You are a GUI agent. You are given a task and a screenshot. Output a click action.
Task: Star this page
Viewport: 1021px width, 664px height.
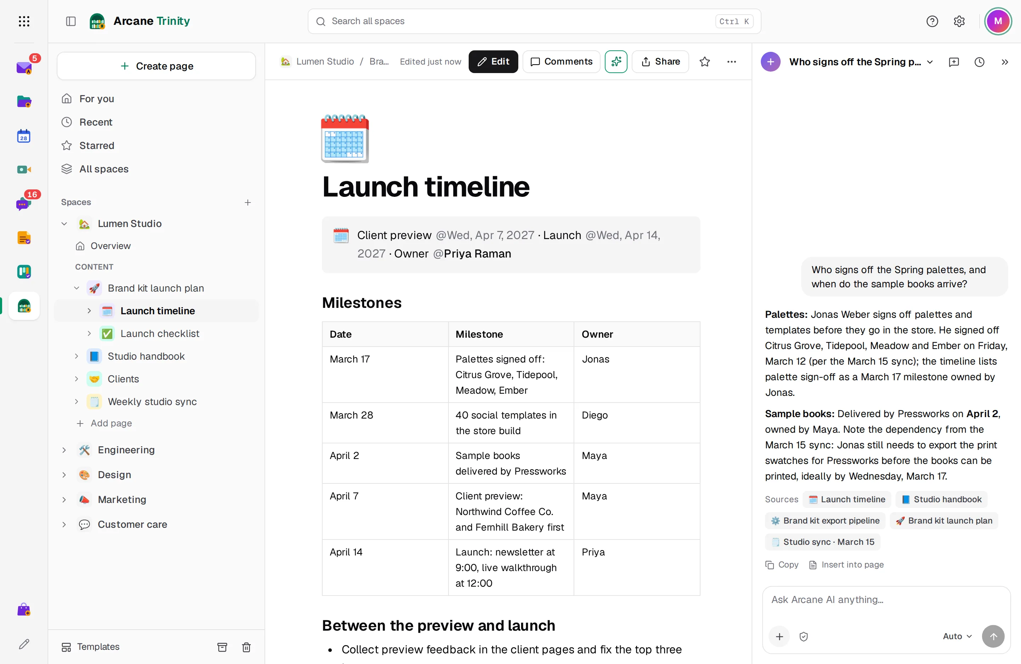704,61
